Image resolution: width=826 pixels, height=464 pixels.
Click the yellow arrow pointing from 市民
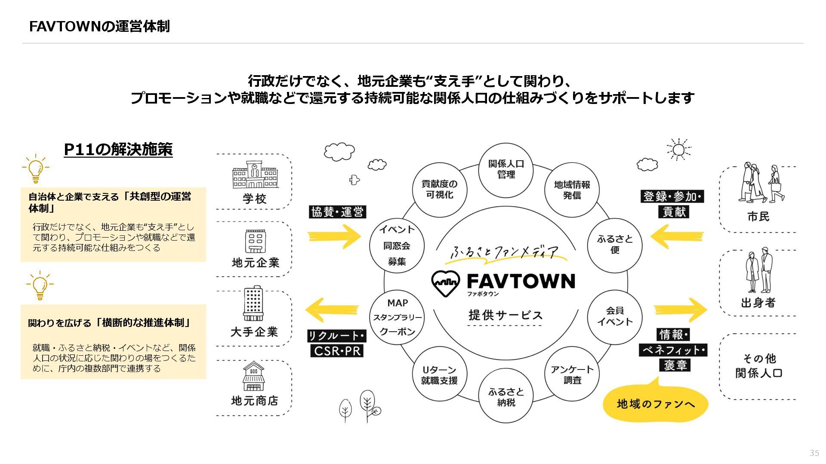(x=677, y=236)
